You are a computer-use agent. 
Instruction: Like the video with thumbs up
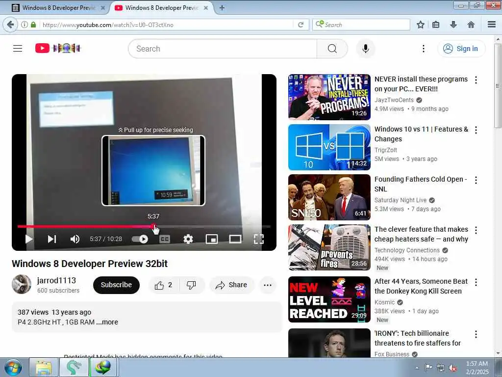point(164,285)
